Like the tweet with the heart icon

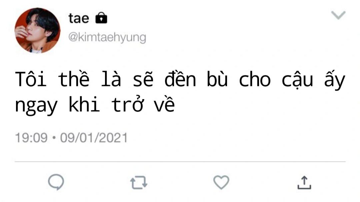pos(221,182)
